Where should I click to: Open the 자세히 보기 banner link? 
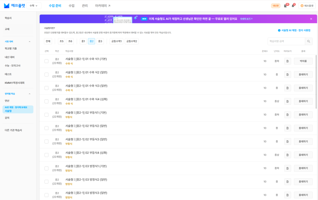(246, 19)
